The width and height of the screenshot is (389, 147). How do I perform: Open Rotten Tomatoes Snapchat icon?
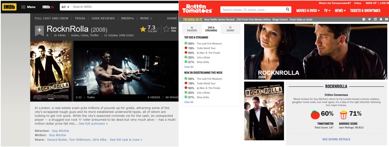[x=381, y=19]
